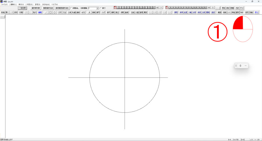Toggle layer 1 in the layer bar
Screen dimensions: 262x141
(x=118, y=8)
